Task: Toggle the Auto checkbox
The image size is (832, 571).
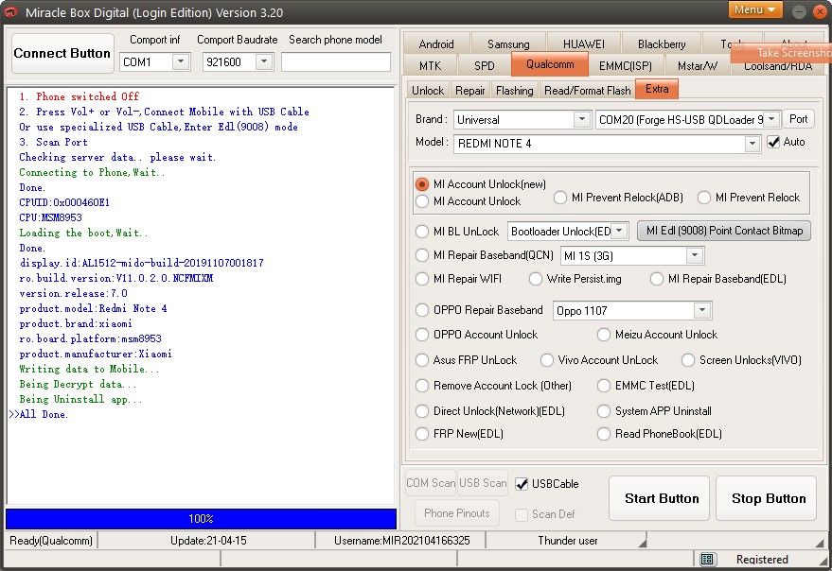Action: pyautogui.click(x=773, y=142)
